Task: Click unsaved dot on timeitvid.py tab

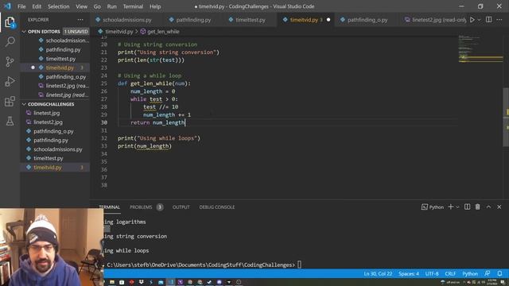Action: point(328,20)
